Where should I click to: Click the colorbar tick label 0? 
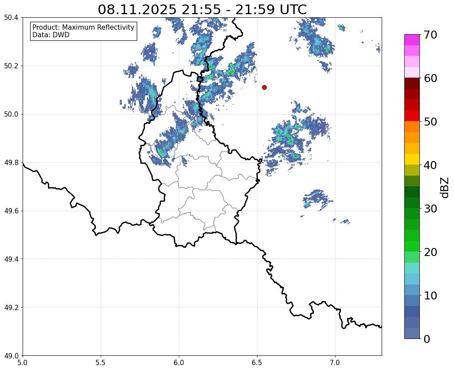coord(427,339)
